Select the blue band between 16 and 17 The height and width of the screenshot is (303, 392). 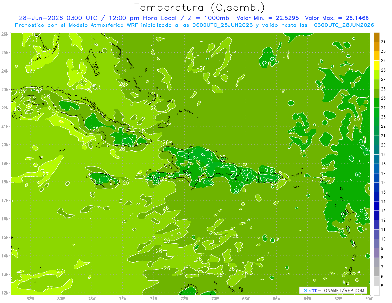pyautogui.click(x=377, y=178)
